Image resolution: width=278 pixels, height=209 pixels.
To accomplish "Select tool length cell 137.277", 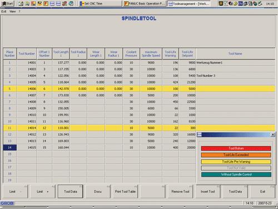I will point(61,62).
